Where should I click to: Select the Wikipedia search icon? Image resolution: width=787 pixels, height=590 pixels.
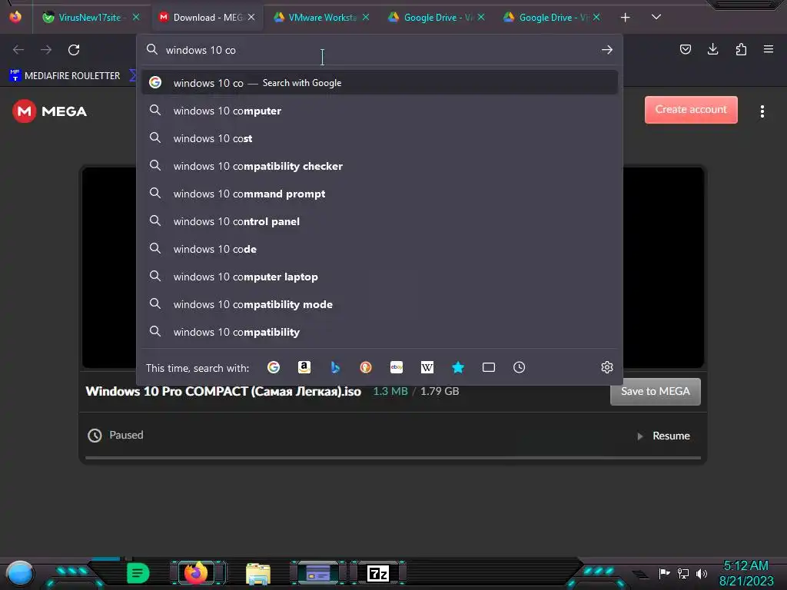click(427, 367)
